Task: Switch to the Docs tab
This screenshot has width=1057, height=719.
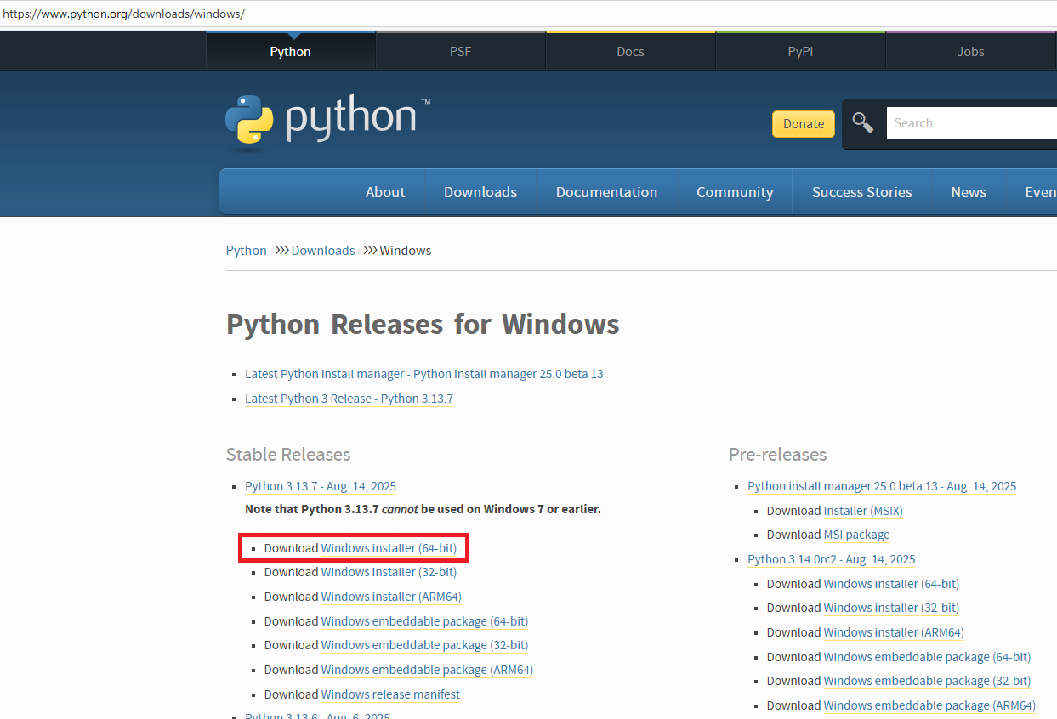Action: 630,52
